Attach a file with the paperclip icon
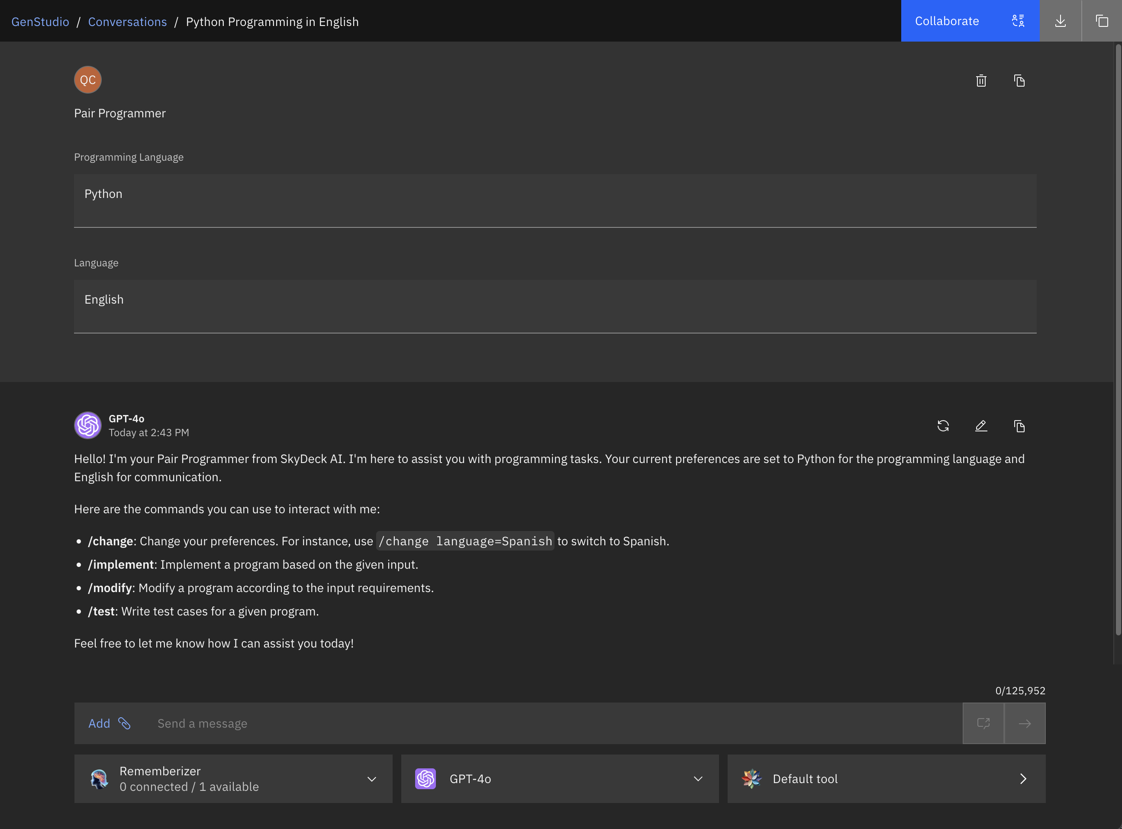Viewport: 1122px width, 829px height. click(124, 723)
